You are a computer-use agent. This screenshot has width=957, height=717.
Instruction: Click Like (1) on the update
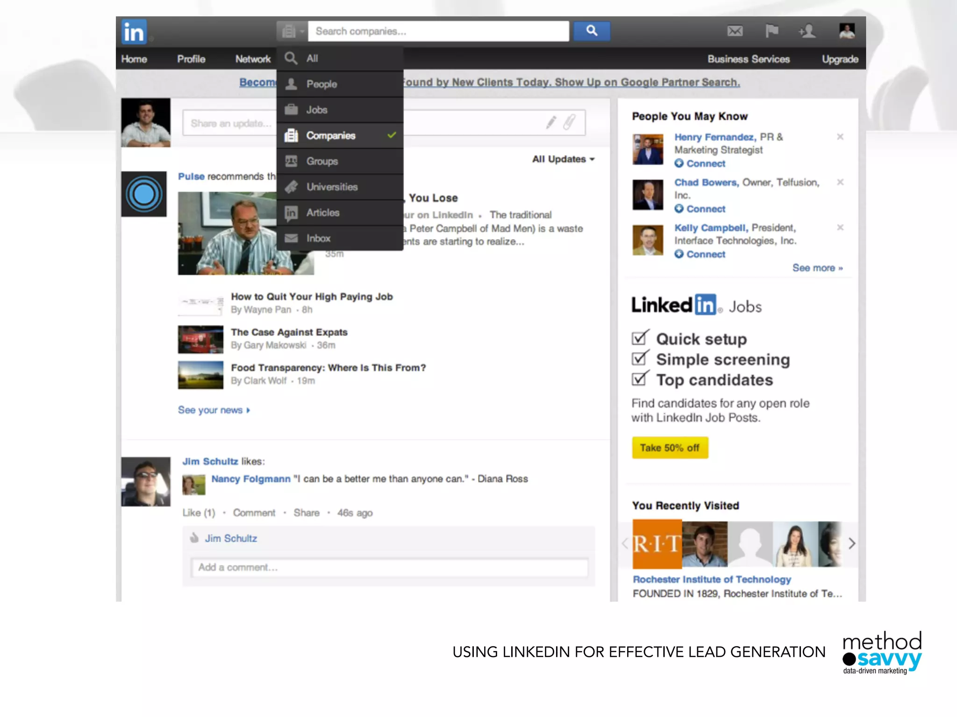[199, 513]
